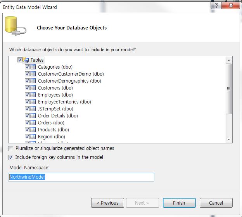Click the Tables folder icon
Image resolution: width=242 pixels, height=217 pixels.
coord(26,60)
